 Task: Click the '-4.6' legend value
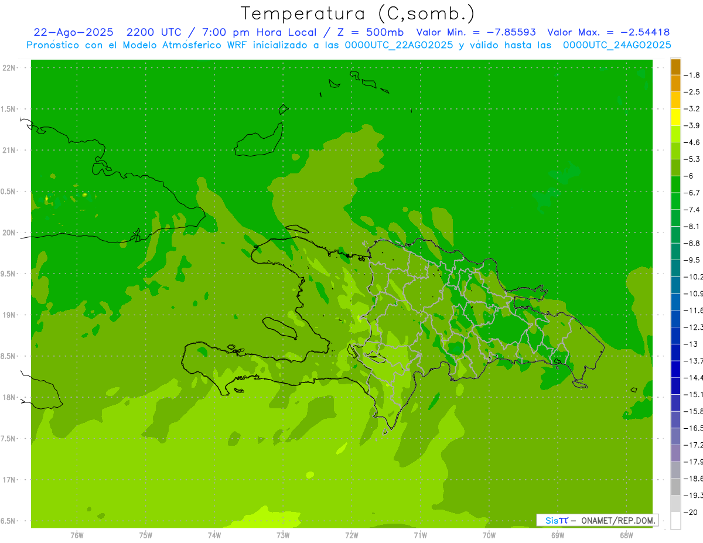[692, 142]
